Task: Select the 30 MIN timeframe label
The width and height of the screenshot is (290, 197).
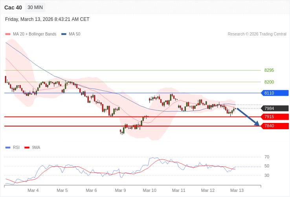Action: click(x=35, y=7)
